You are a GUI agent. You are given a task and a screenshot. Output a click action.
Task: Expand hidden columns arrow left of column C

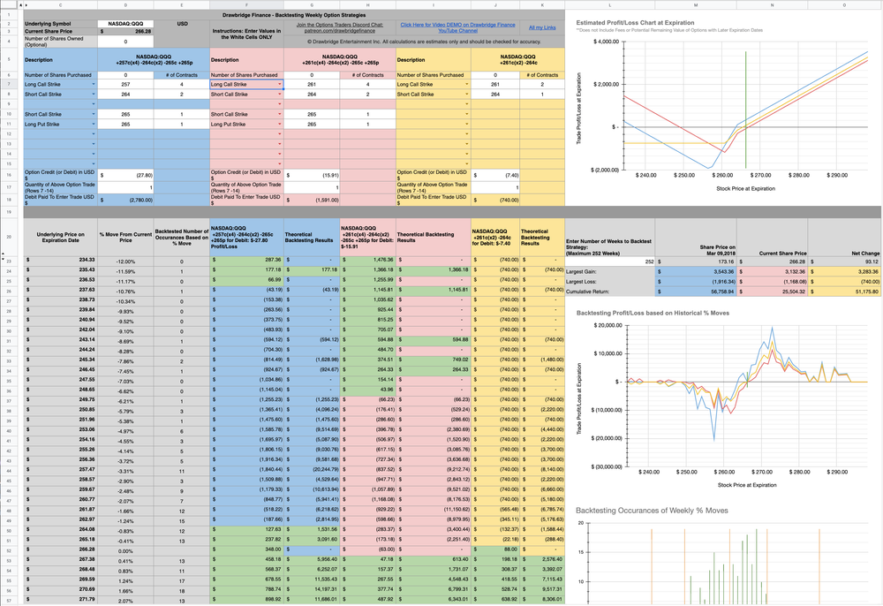tap(26, 5)
